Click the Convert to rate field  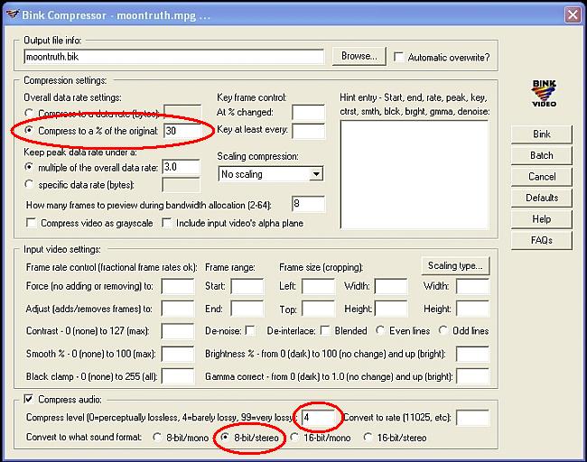[472, 418]
